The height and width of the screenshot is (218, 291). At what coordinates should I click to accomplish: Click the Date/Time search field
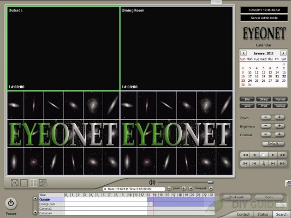tap(134, 189)
